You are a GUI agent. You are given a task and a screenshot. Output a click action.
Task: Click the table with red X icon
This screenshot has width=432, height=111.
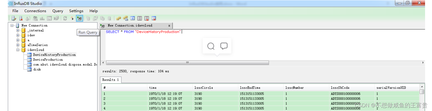pyautogui.click(x=154, y=18)
